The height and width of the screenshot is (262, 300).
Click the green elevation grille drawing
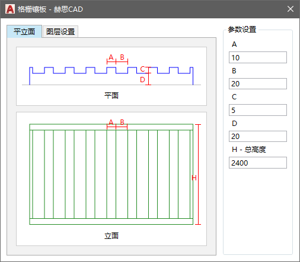point(111,174)
